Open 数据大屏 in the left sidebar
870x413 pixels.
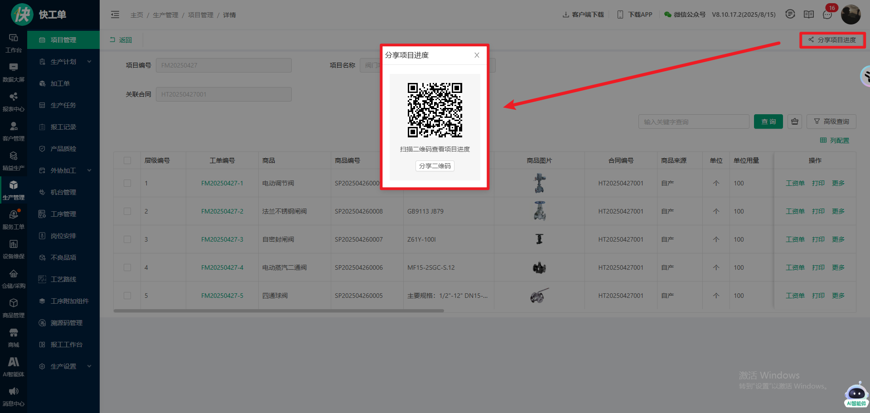pyautogui.click(x=14, y=73)
